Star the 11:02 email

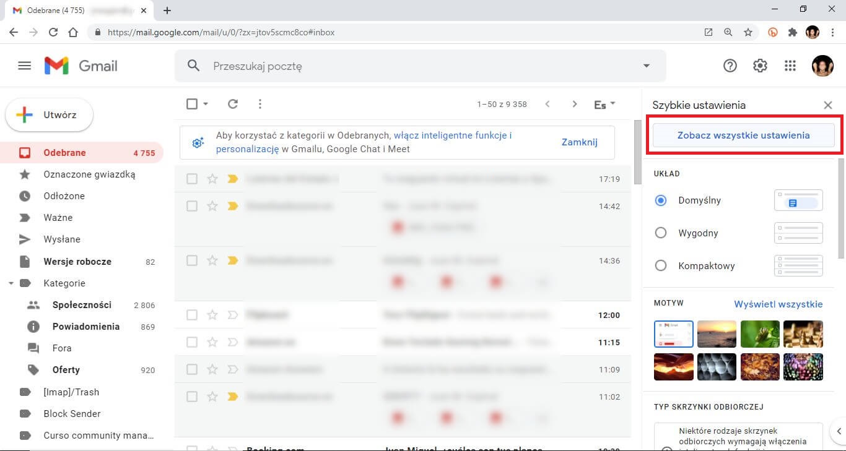coord(212,397)
